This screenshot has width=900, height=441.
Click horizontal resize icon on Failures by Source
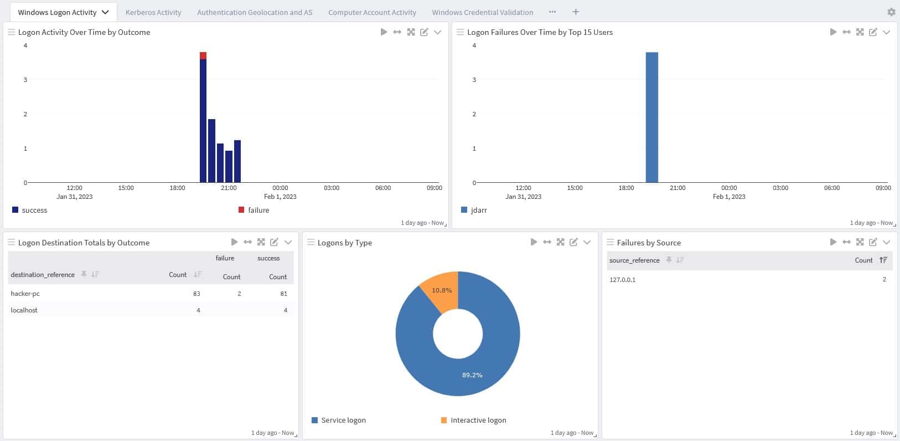(x=846, y=242)
